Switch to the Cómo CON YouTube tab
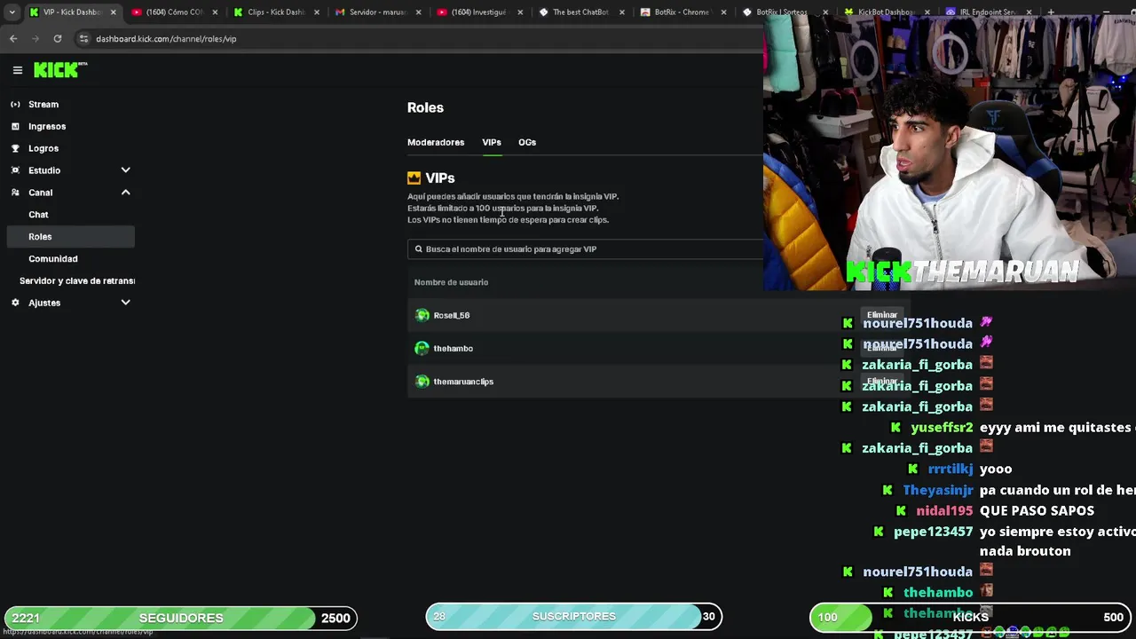Screen dimensions: 1136x639 tap(173, 12)
